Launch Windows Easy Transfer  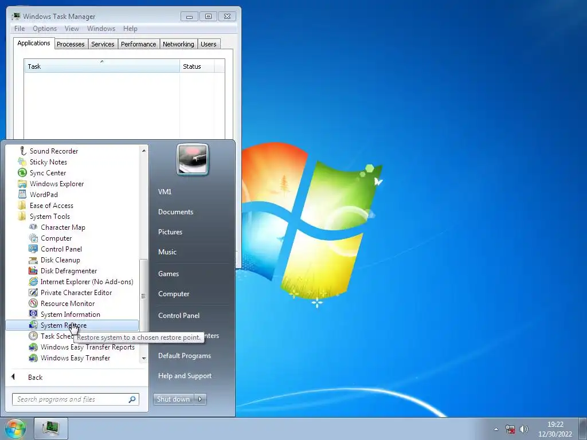[x=75, y=358]
